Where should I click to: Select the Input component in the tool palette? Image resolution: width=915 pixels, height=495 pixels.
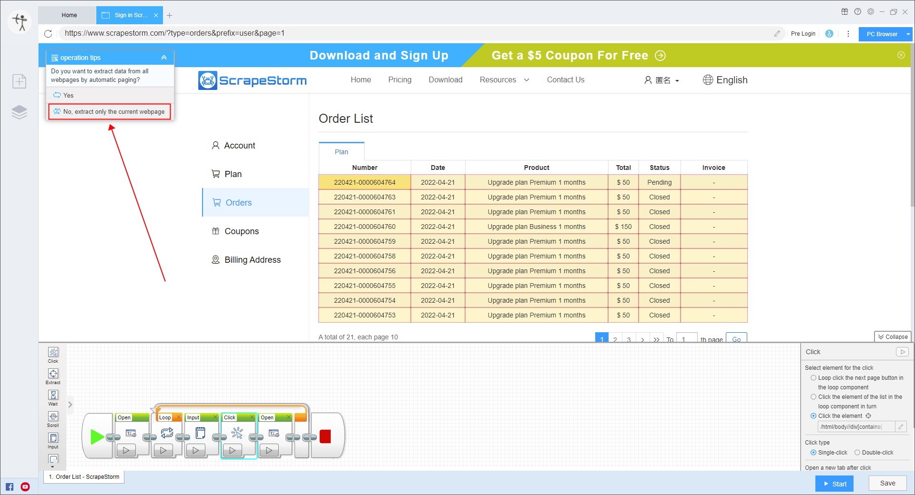53,440
